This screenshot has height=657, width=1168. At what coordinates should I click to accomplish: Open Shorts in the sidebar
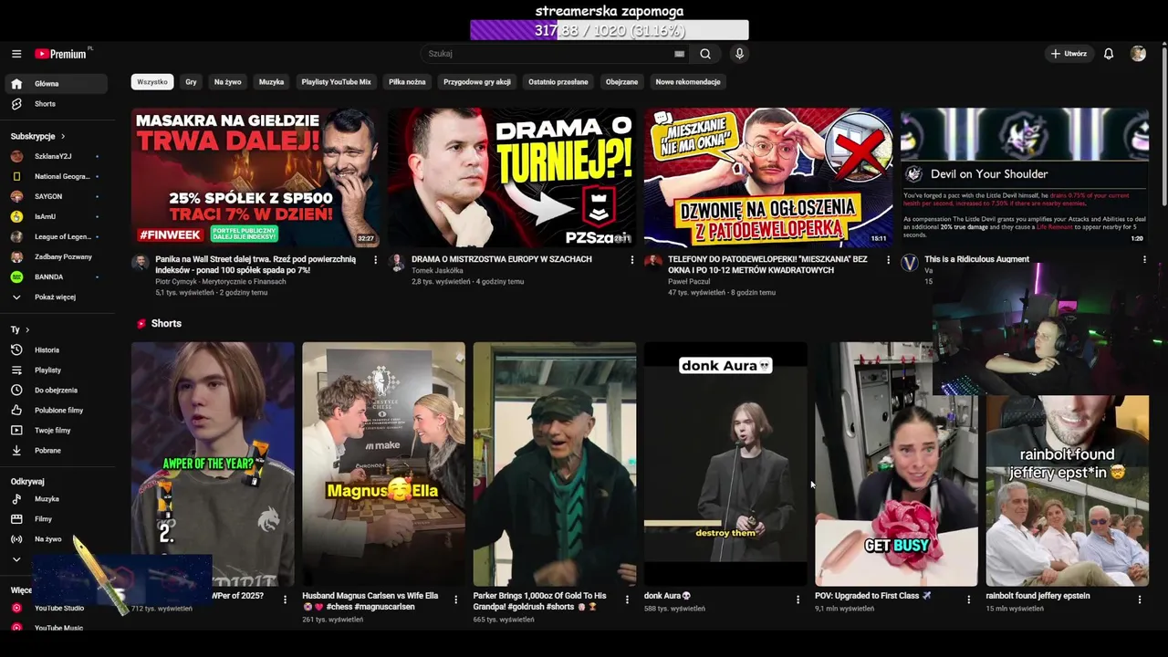tap(57, 104)
